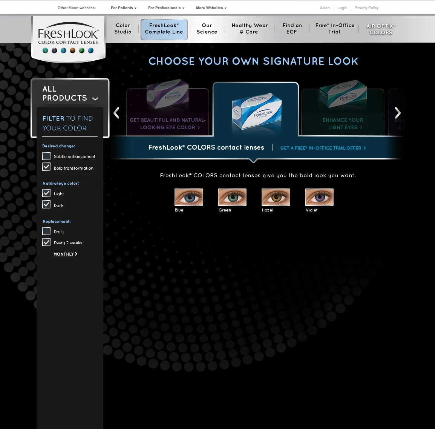Click the Green color label
The width and height of the screenshot is (435, 429).
tap(225, 210)
